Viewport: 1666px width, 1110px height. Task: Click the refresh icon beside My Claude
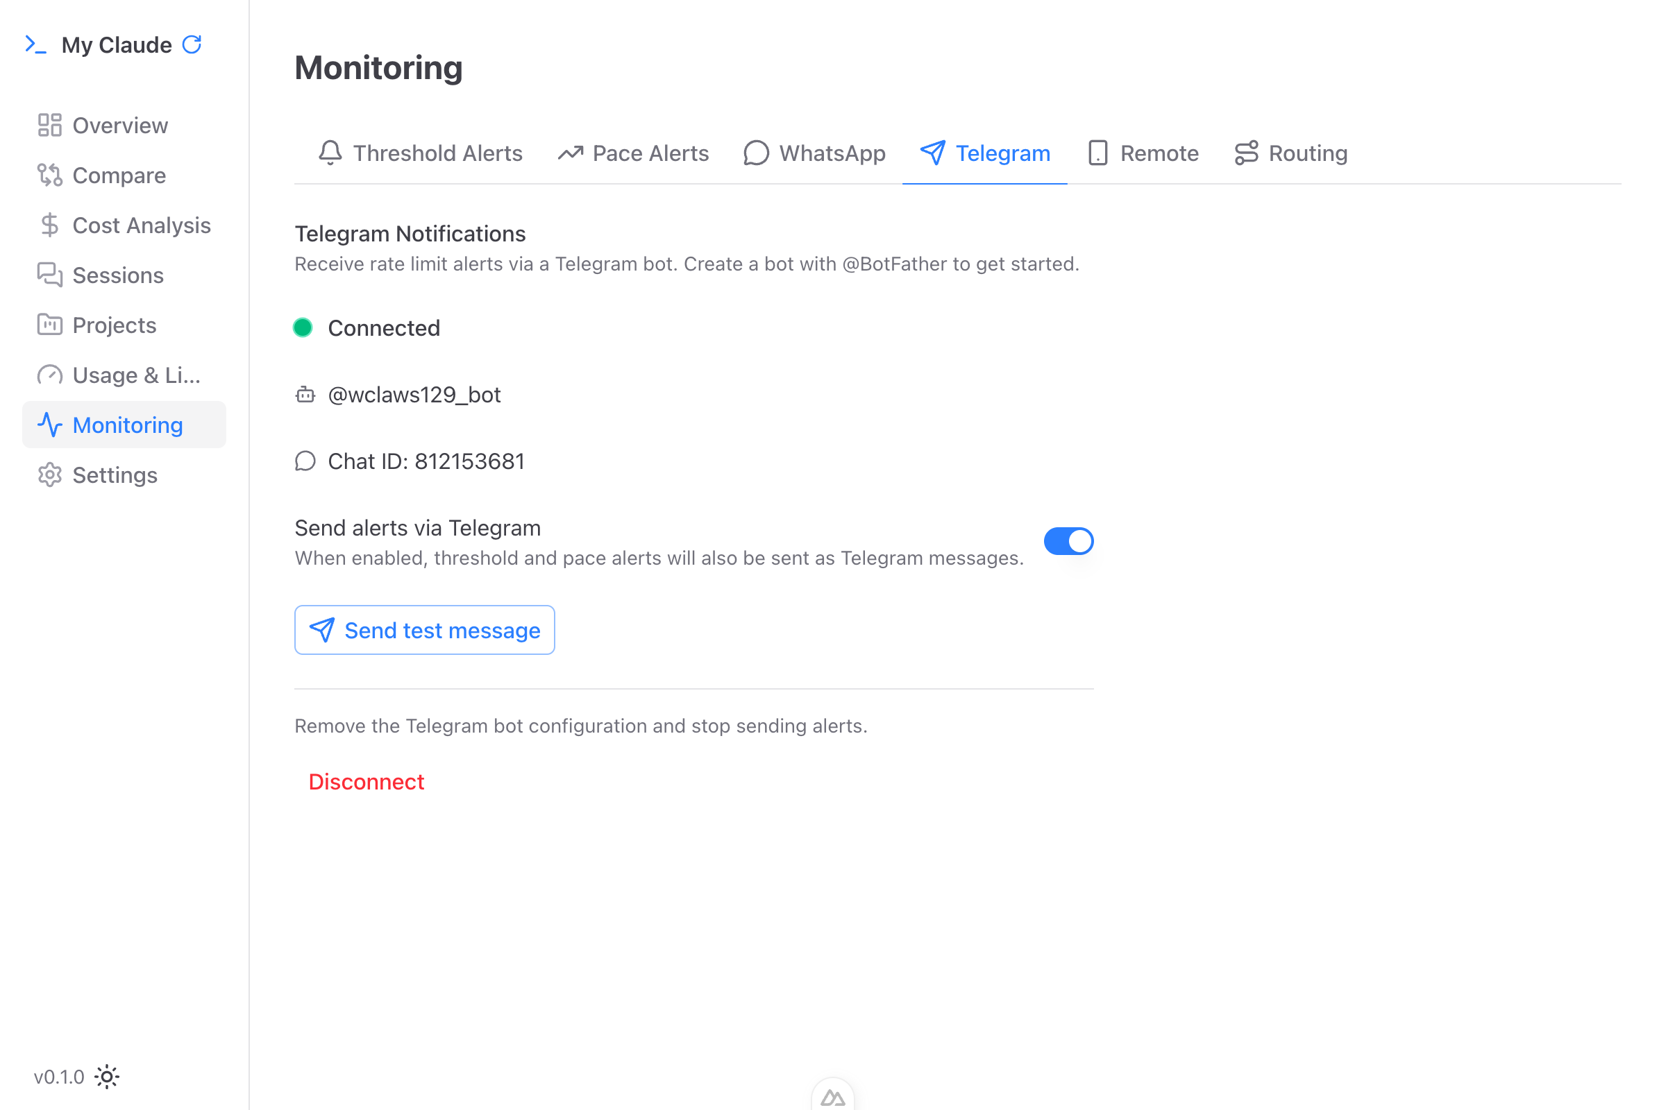coord(192,44)
